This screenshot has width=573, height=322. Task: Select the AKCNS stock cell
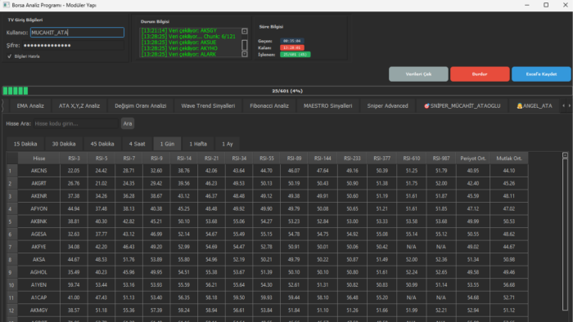(x=38, y=171)
